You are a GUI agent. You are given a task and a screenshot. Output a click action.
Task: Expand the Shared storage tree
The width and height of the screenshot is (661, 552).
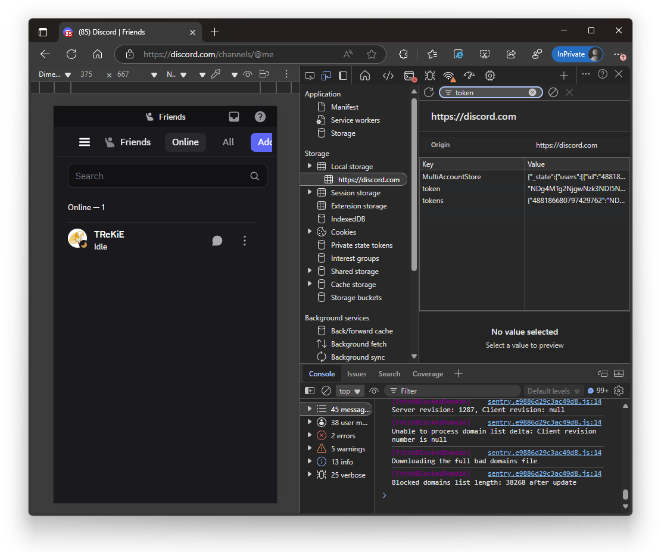[310, 271]
